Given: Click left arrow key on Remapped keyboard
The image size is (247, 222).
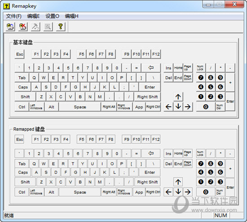Looking at the screenshot, I should 168,192.
